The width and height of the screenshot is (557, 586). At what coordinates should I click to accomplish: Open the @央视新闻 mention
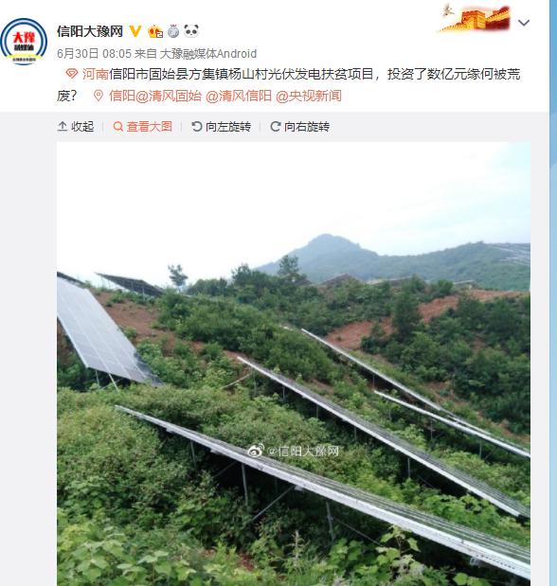(x=308, y=96)
